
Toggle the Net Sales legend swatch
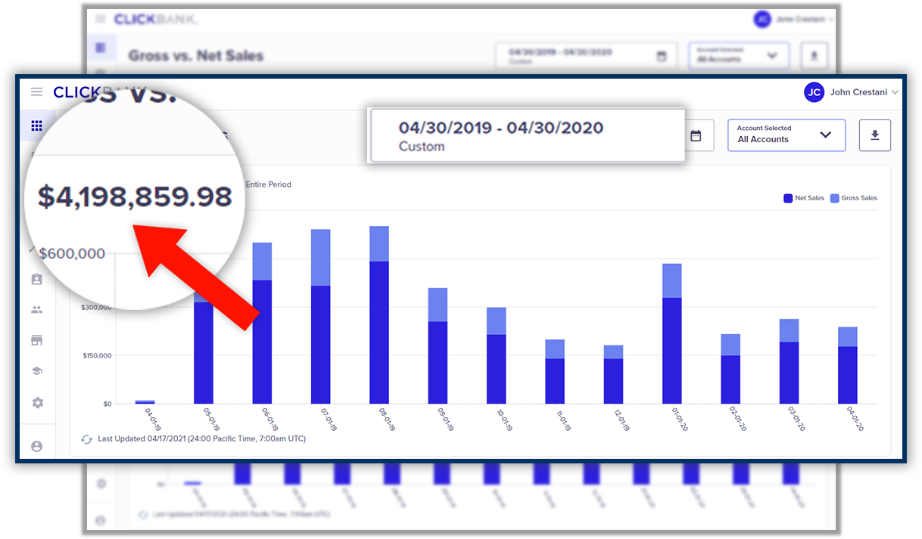[788, 198]
